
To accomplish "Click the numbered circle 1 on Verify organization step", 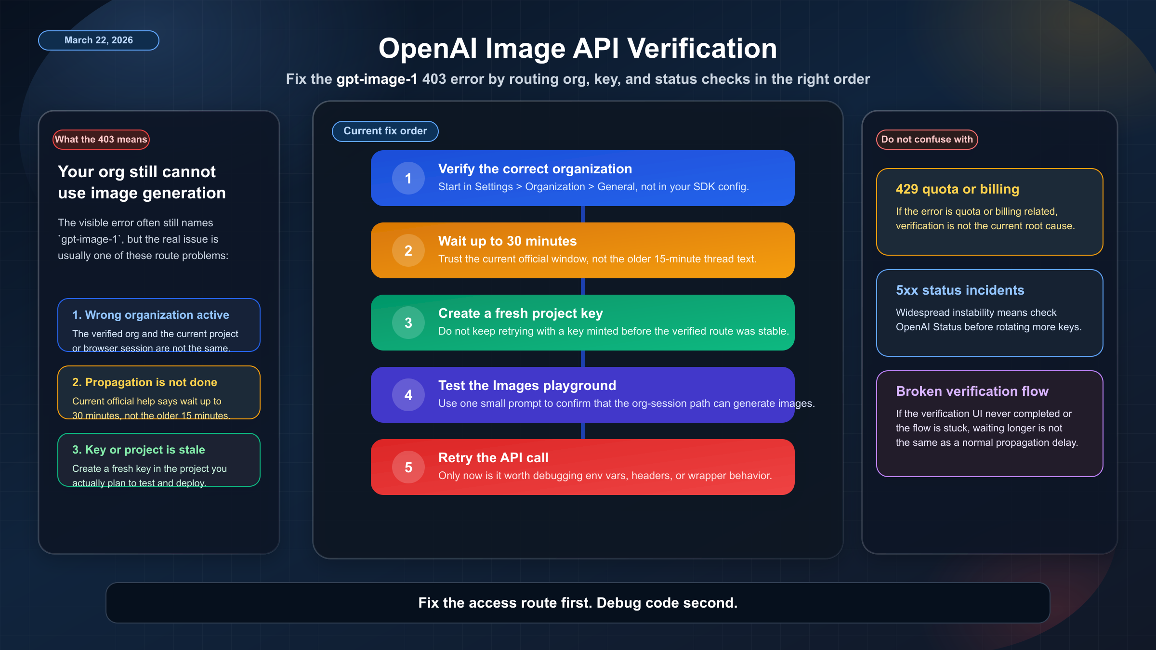I will (408, 178).
